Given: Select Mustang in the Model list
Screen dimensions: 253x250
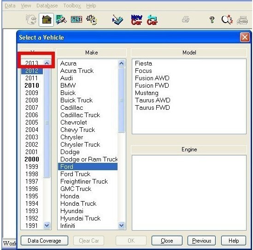Looking at the screenshot, I should (147, 93).
